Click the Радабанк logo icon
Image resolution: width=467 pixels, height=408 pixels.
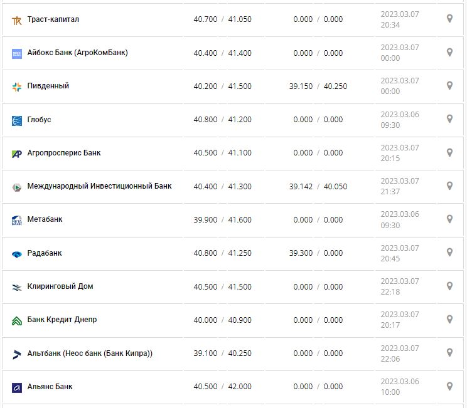point(17,254)
